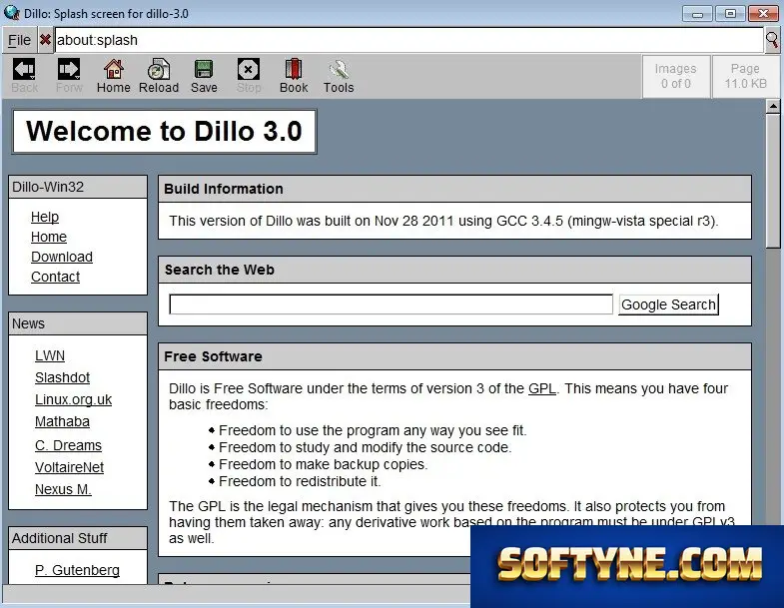Visit the C. Dreams link
Image resolution: width=784 pixels, height=608 pixels.
point(69,445)
